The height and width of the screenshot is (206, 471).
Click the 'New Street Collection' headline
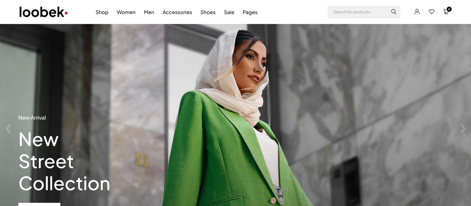(x=64, y=161)
